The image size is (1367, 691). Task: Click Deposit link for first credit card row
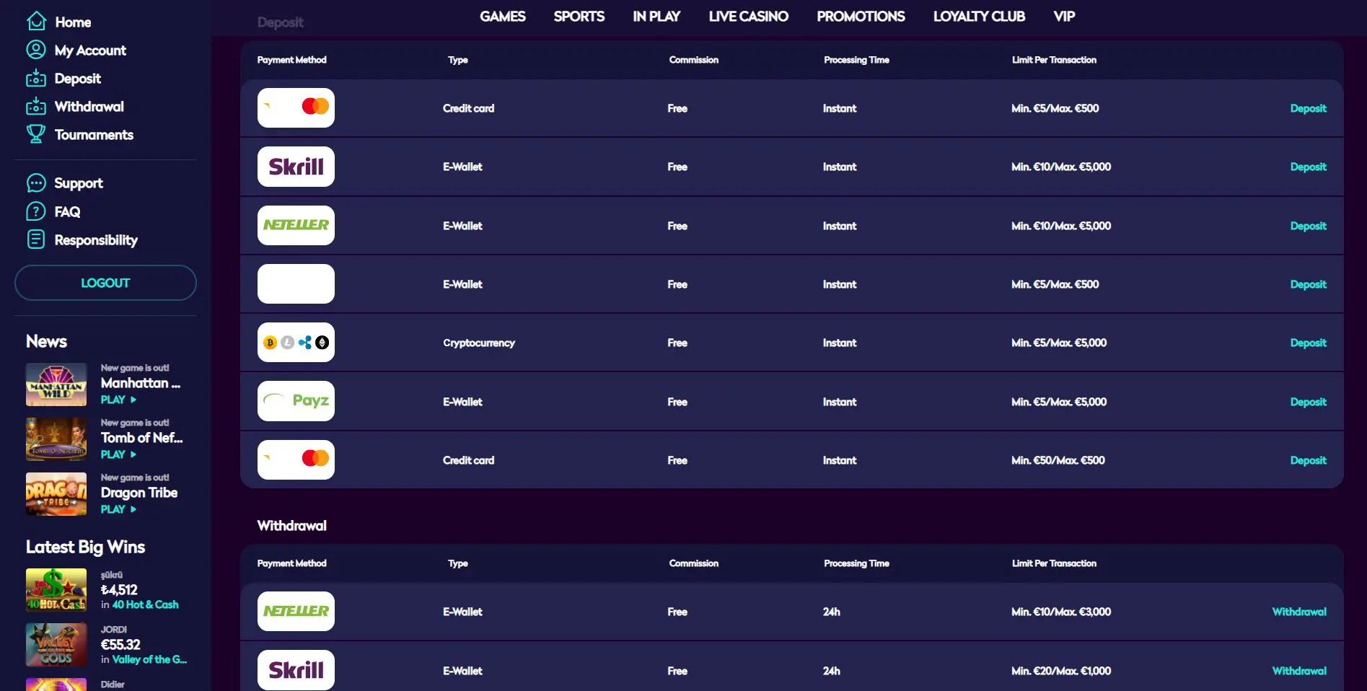1308,108
